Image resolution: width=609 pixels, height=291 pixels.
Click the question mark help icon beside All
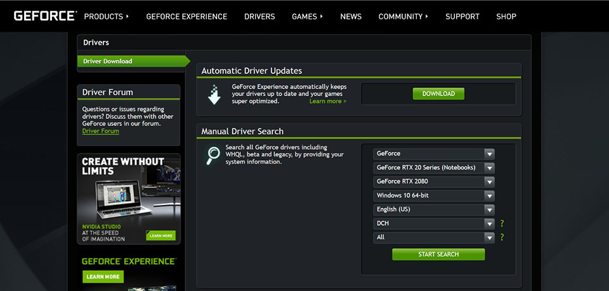[x=502, y=237]
